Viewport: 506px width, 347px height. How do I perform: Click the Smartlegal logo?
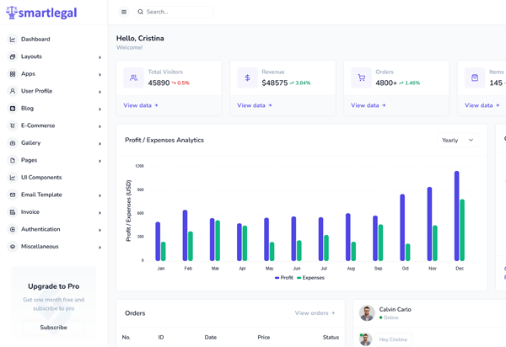pyautogui.click(x=41, y=13)
